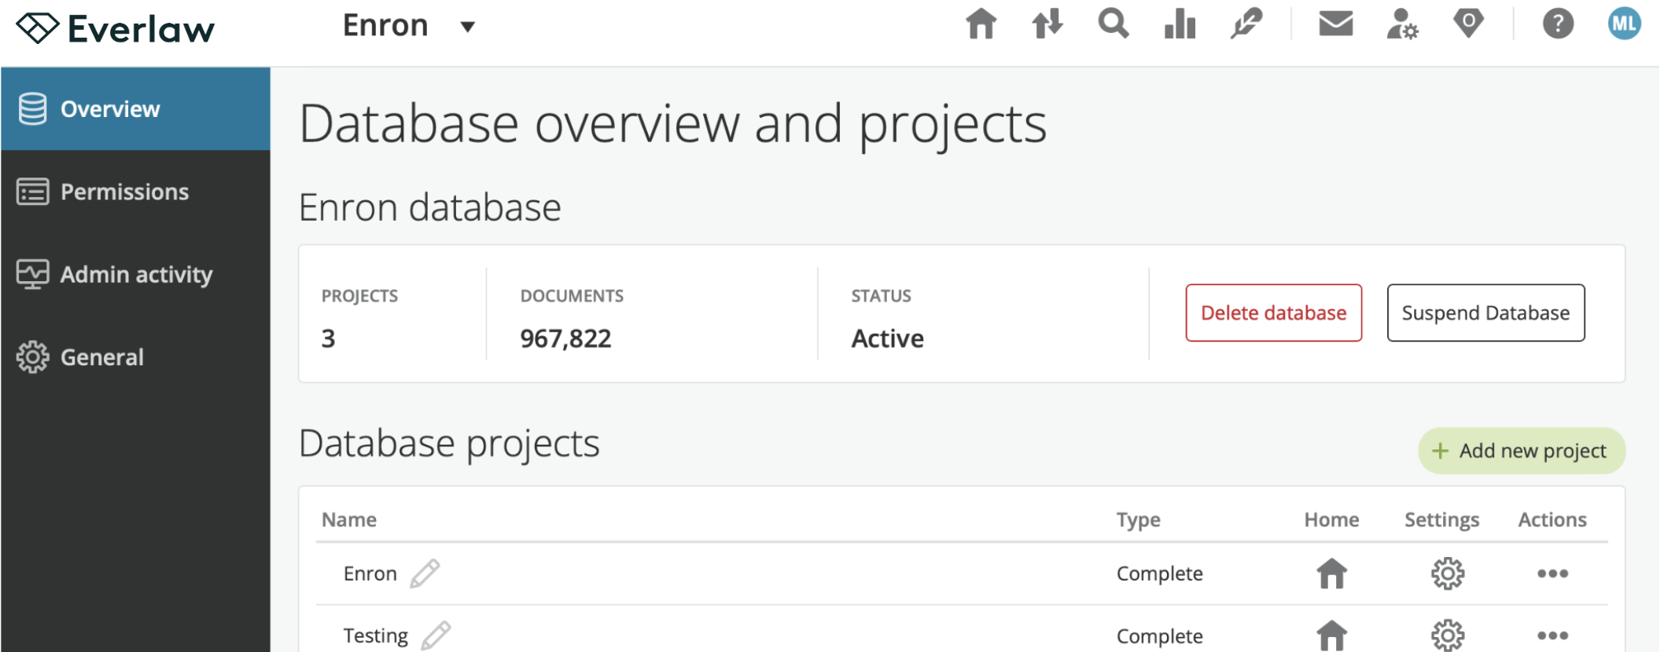Open the organization badge icon
The image size is (1664, 652).
(x=1468, y=24)
